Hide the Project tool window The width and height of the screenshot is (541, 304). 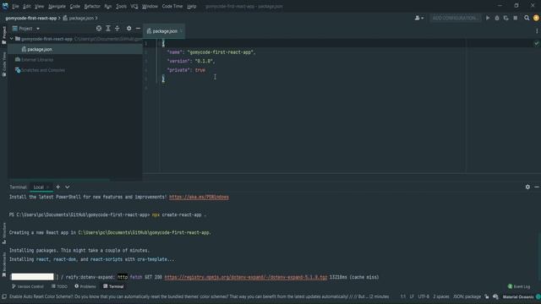click(138, 28)
